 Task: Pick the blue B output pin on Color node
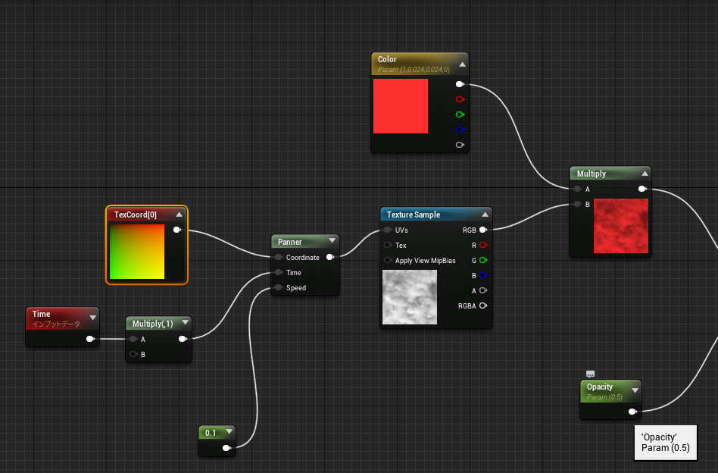[x=460, y=130]
